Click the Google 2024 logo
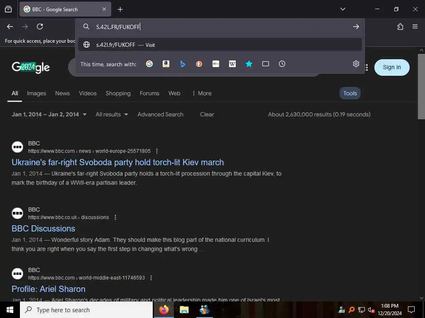Screen dimensions: 425x318 point(31,67)
